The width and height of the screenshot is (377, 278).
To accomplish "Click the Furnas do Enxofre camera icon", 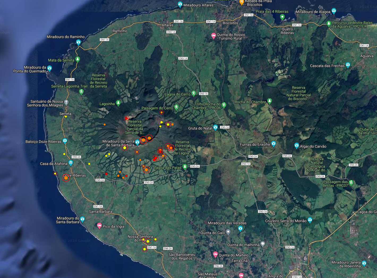I will [x=273, y=144].
